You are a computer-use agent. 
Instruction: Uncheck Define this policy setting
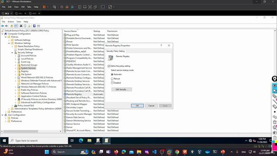109,66
